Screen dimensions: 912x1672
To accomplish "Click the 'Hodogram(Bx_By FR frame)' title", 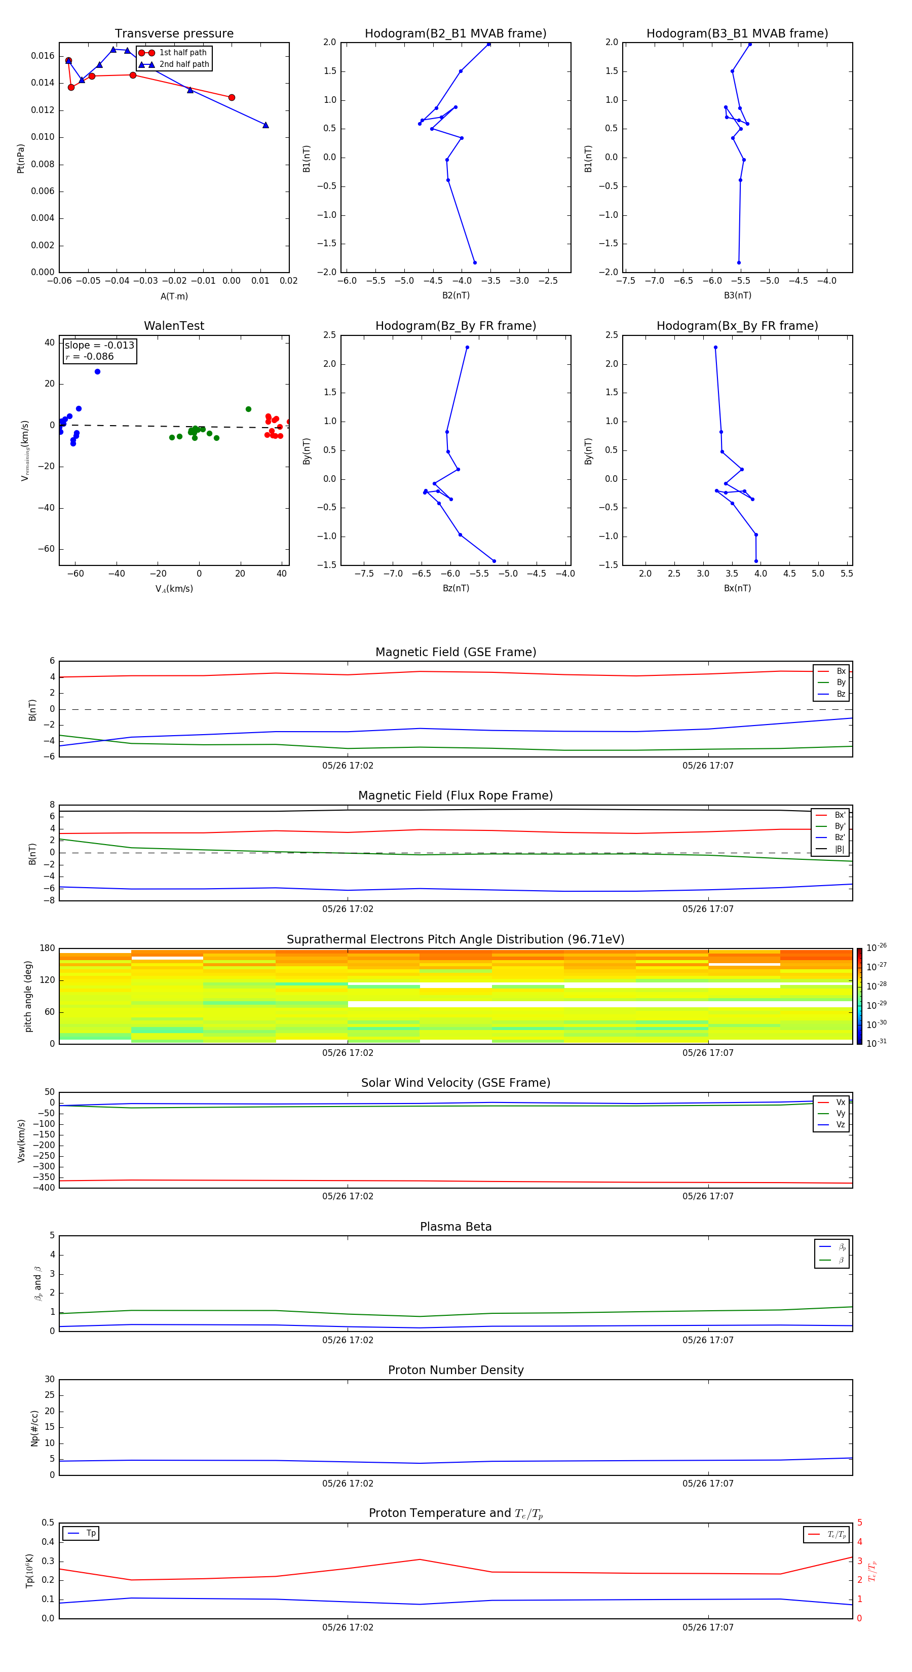I will [x=737, y=326].
